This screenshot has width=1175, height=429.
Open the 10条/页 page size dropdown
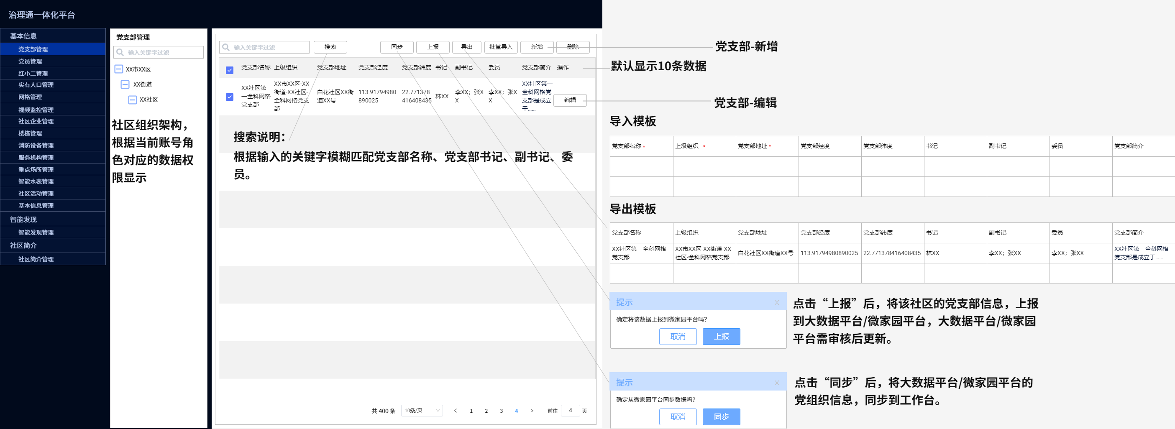pyautogui.click(x=422, y=411)
